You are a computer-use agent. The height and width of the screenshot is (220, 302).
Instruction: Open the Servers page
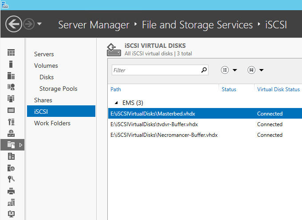click(44, 54)
